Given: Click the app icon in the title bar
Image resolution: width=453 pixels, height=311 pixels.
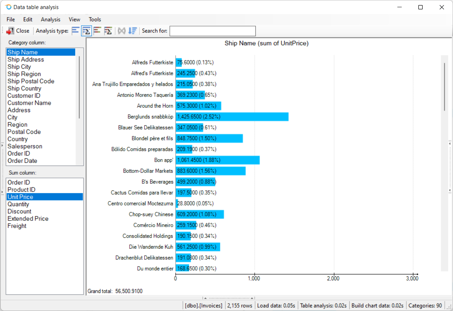Looking at the screenshot, I should tap(8, 7).
